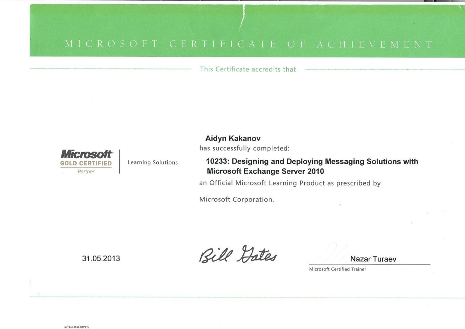Click the 'Microsoft Certified Trainer' caption
The height and width of the screenshot is (329, 465).
pyautogui.click(x=337, y=269)
